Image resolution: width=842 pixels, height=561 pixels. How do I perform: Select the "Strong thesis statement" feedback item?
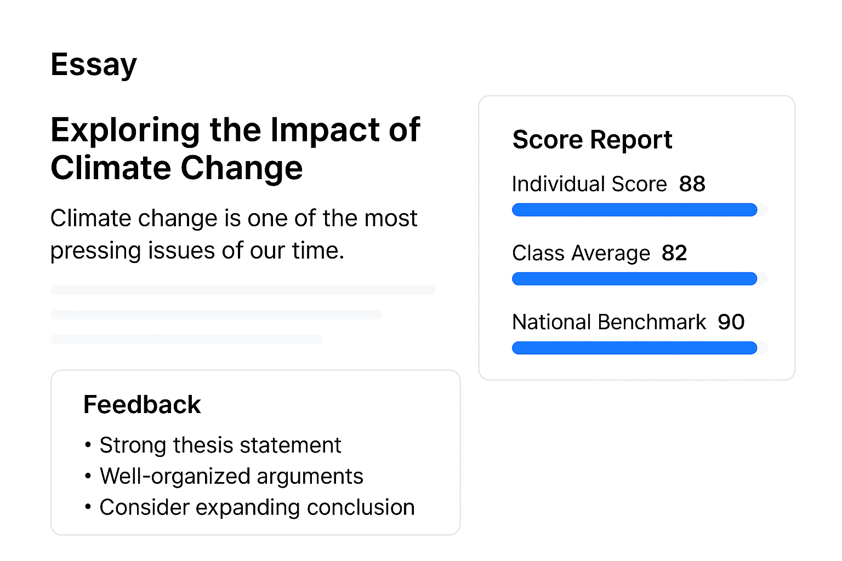pyautogui.click(x=220, y=445)
